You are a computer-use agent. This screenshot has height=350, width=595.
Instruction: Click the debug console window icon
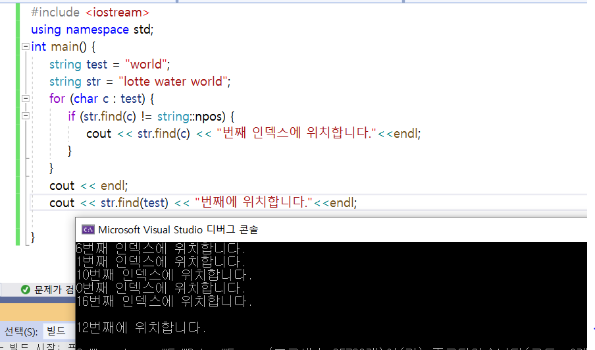(x=88, y=229)
